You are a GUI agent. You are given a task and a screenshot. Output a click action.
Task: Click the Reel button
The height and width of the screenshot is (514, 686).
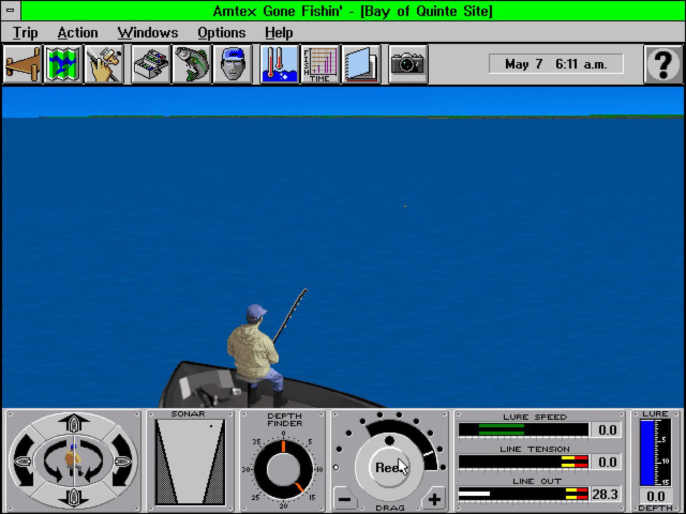390,467
